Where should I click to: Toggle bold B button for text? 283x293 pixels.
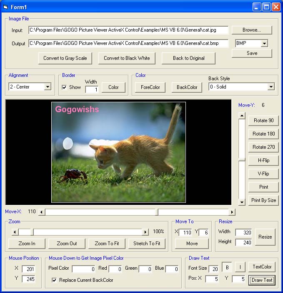(x=227, y=267)
